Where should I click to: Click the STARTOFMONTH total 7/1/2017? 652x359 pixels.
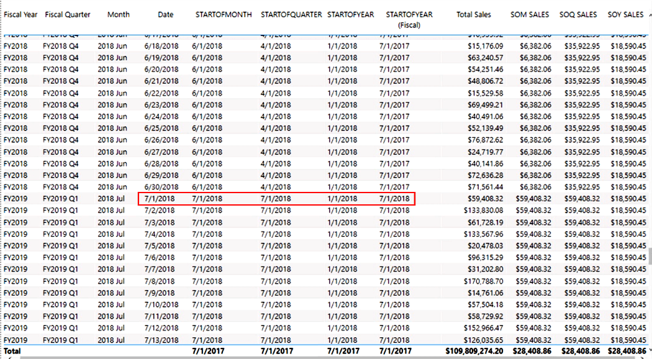click(x=207, y=351)
